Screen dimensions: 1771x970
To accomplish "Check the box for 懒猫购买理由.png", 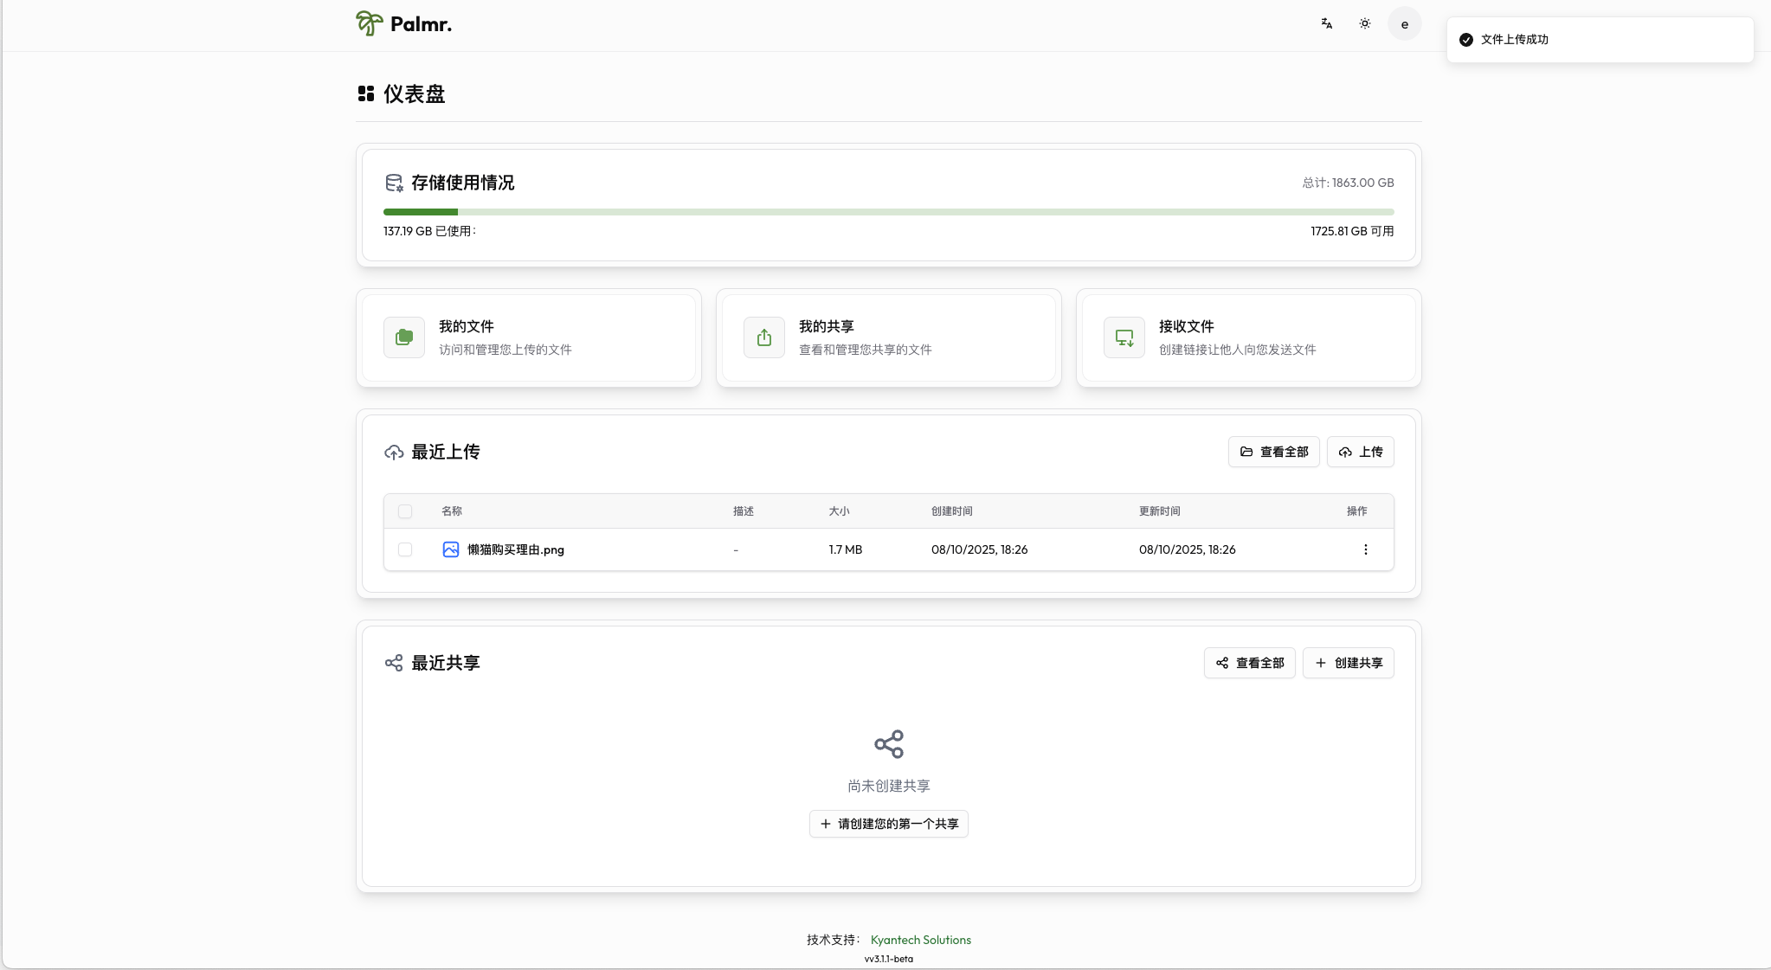I will pos(405,549).
